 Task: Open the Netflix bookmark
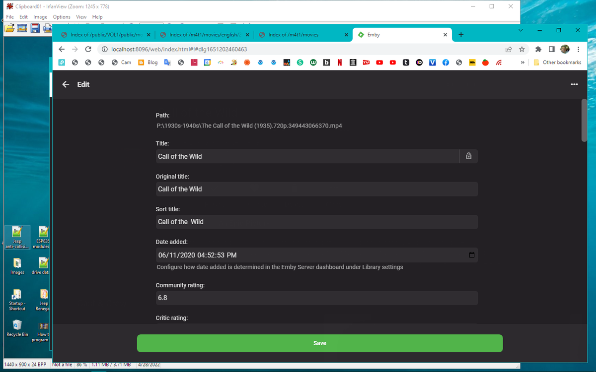coord(340,62)
